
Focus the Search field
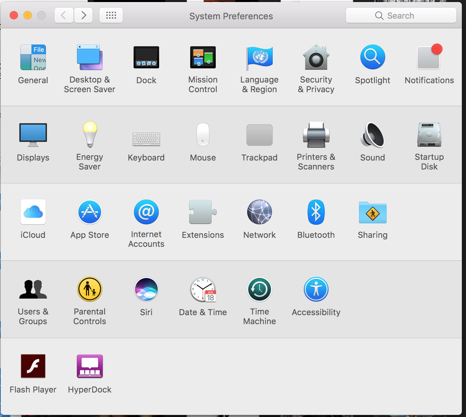[401, 16]
